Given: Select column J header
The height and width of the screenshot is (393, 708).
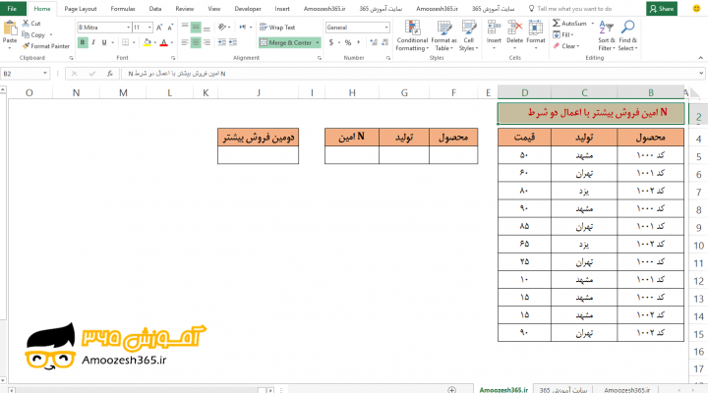Looking at the screenshot, I should point(259,92).
